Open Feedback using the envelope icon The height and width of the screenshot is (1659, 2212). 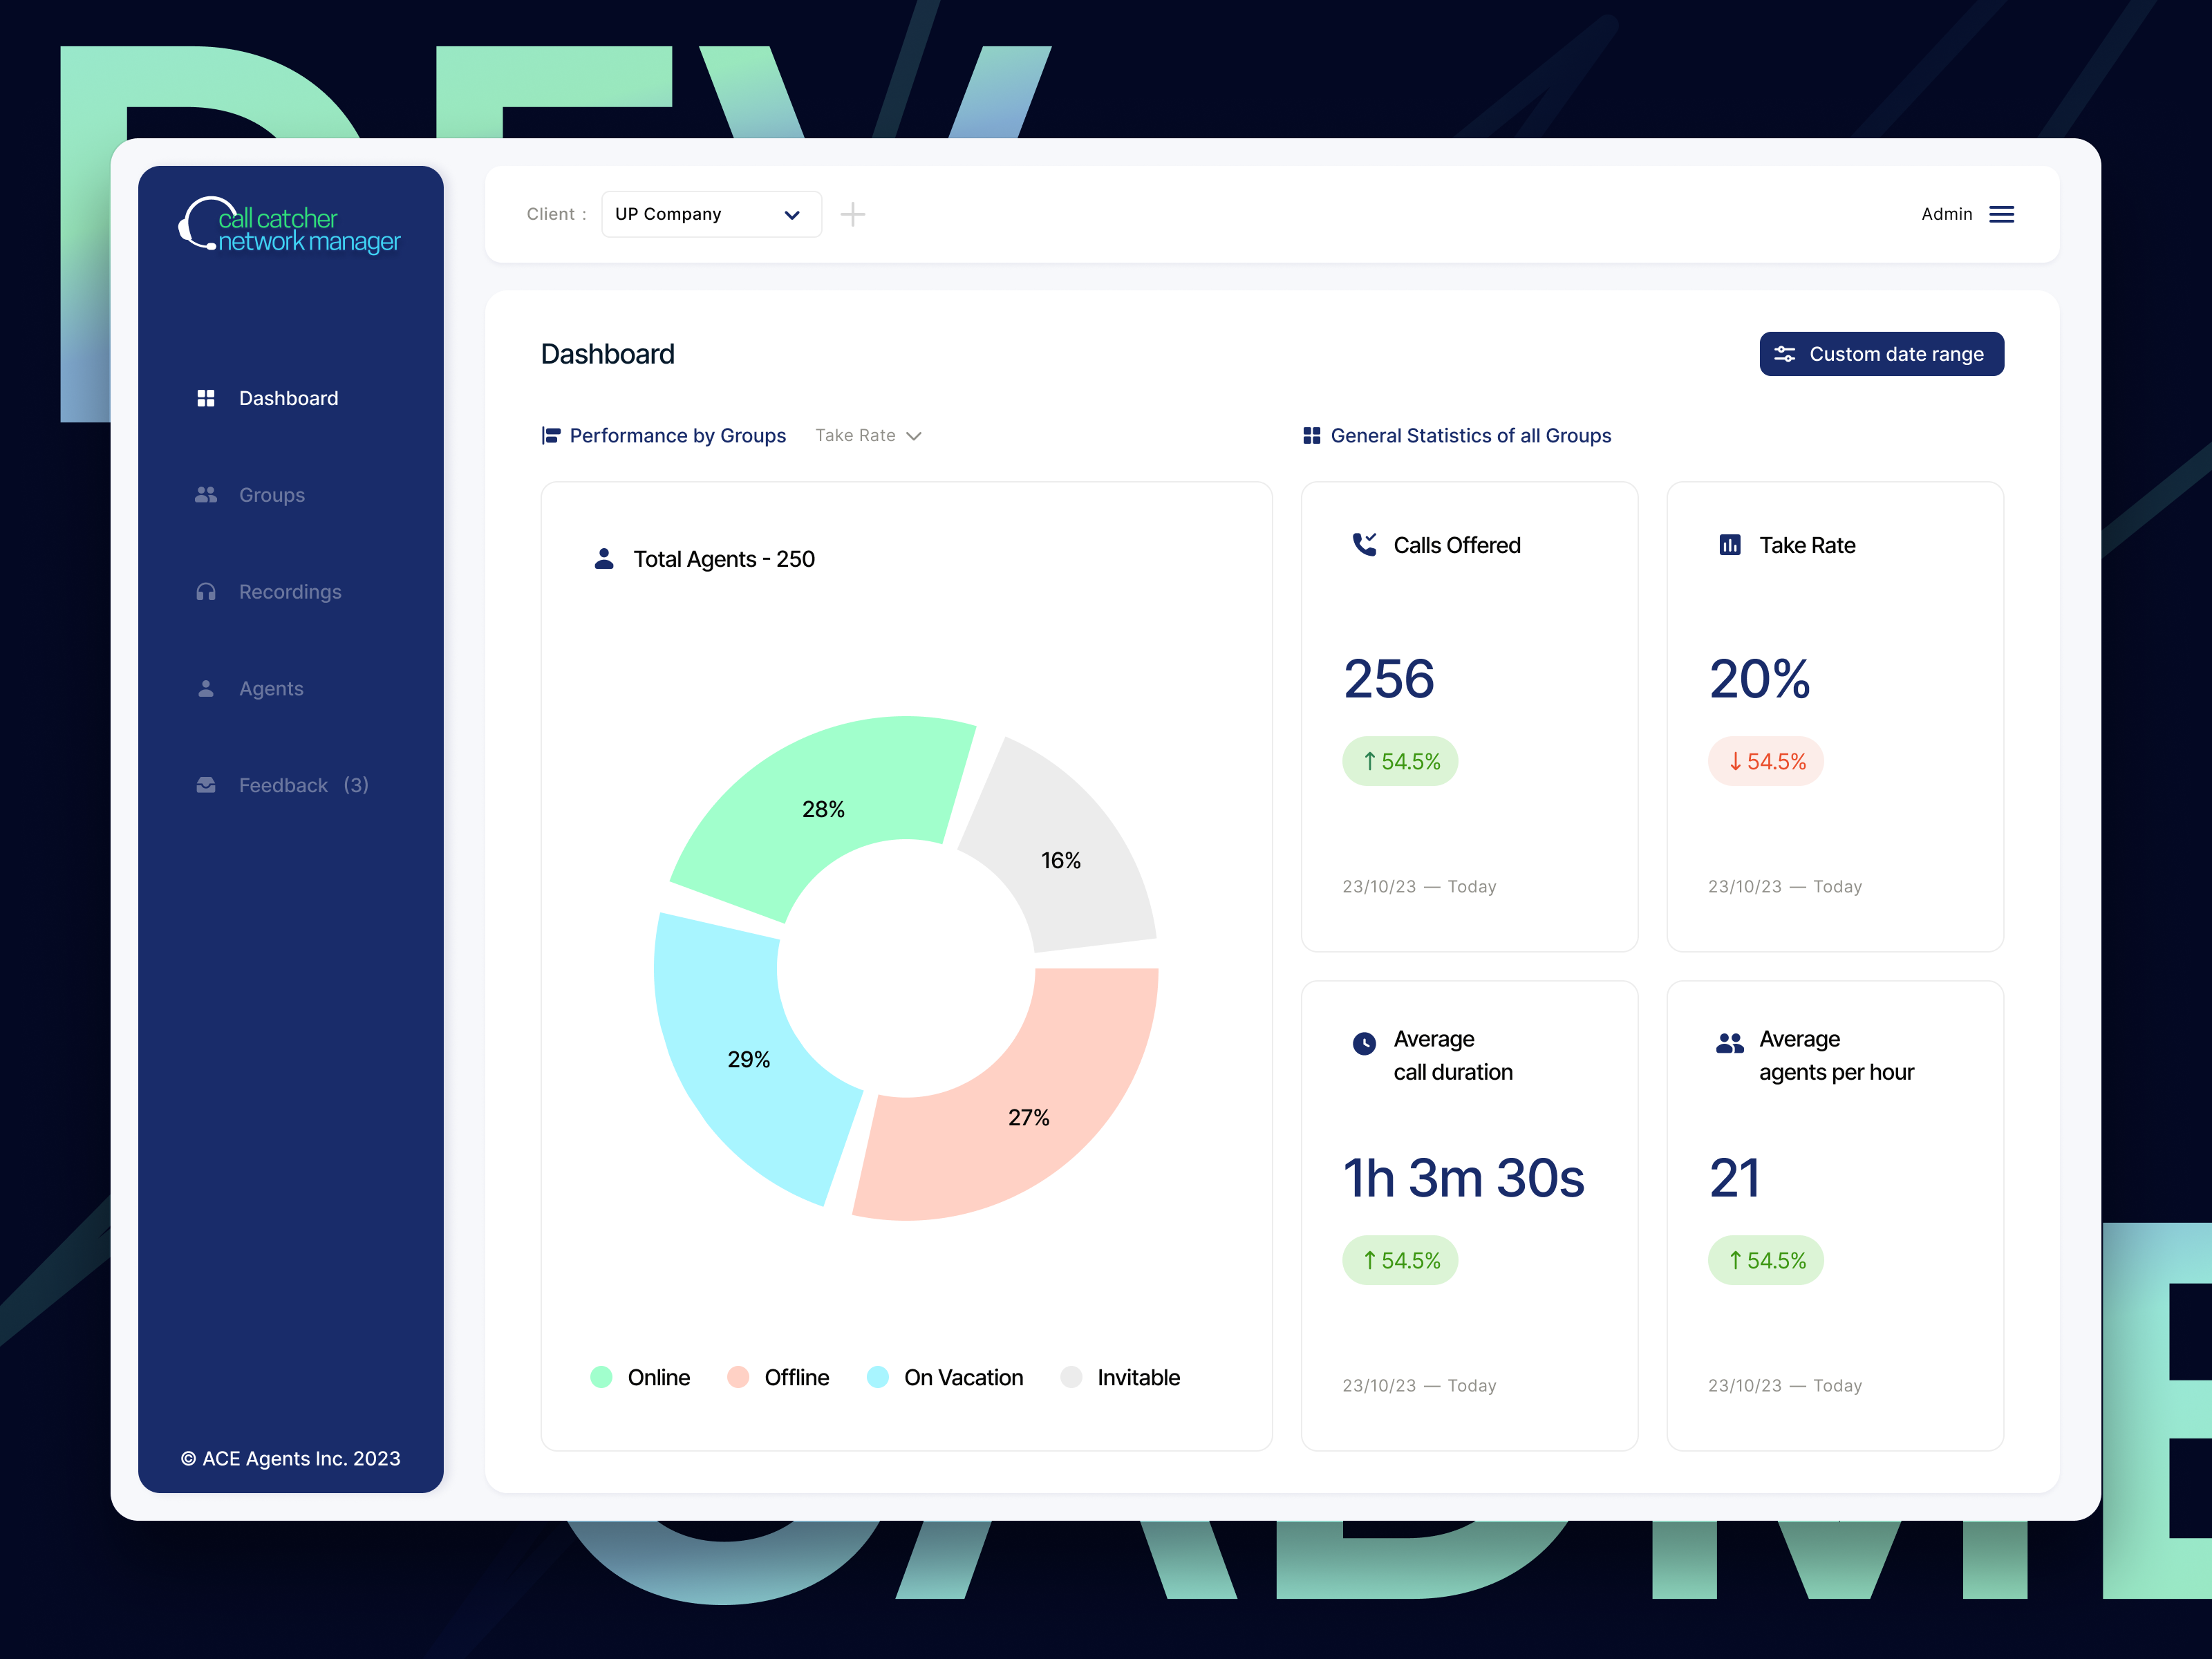(206, 785)
